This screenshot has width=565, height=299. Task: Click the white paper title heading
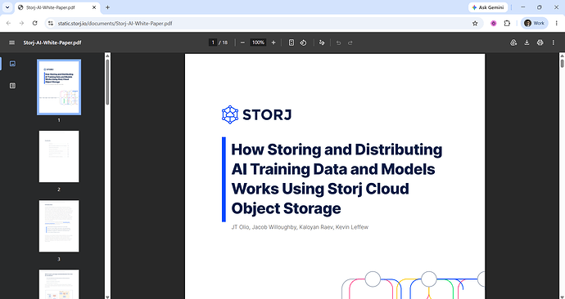tap(337, 179)
